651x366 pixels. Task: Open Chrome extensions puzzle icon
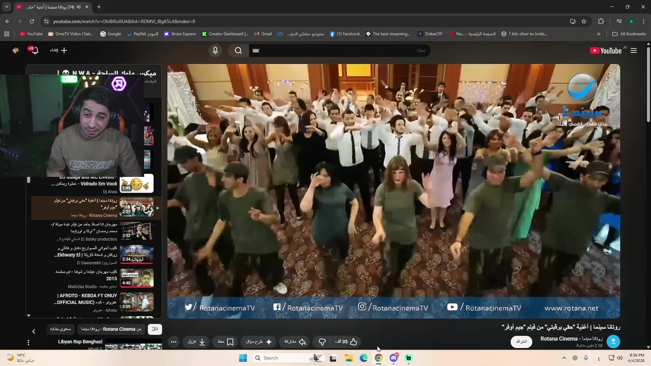(x=601, y=21)
